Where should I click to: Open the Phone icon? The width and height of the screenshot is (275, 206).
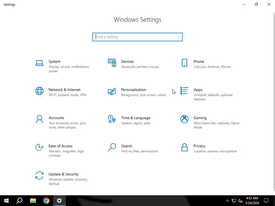coord(184,63)
